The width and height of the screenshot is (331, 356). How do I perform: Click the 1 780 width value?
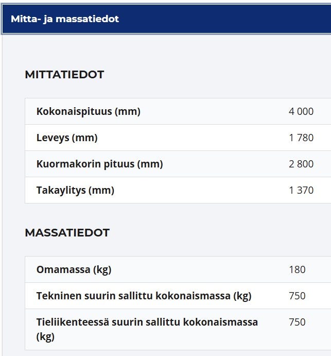[x=301, y=138]
